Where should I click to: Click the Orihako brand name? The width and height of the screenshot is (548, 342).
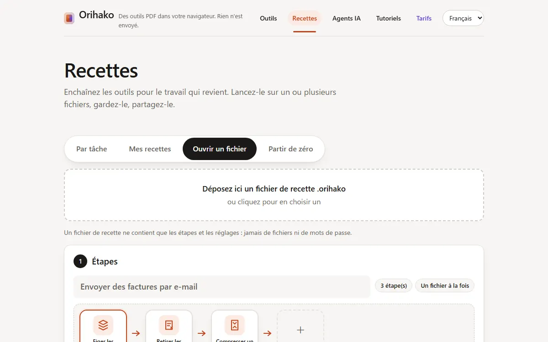tap(96, 15)
